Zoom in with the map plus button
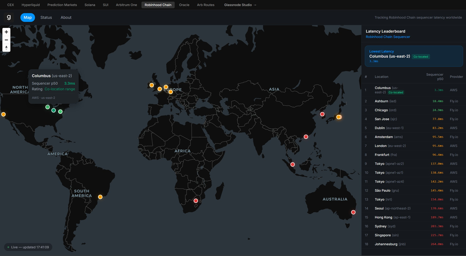 click(x=6, y=32)
